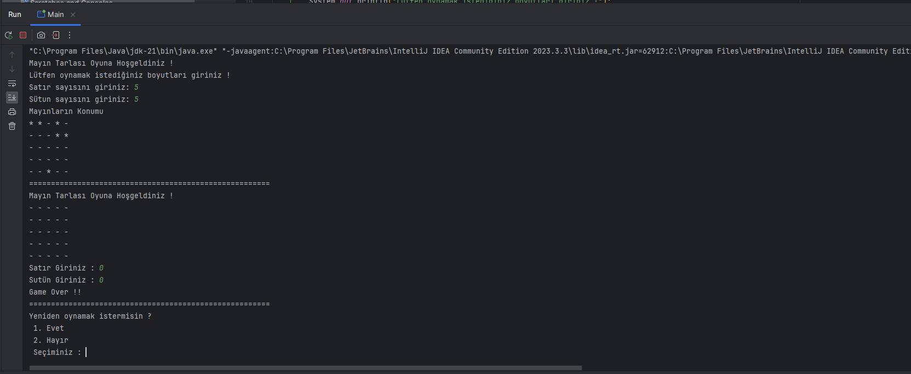The width and height of the screenshot is (911, 374).
Task: Close the Main run tab
Action: [x=73, y=15]
